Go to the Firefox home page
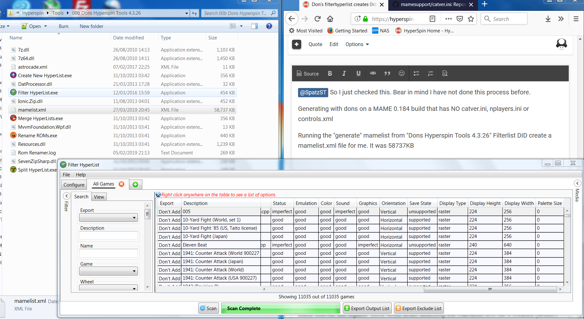This screenshot has height=319, width=584. click(x=330, y=19)
